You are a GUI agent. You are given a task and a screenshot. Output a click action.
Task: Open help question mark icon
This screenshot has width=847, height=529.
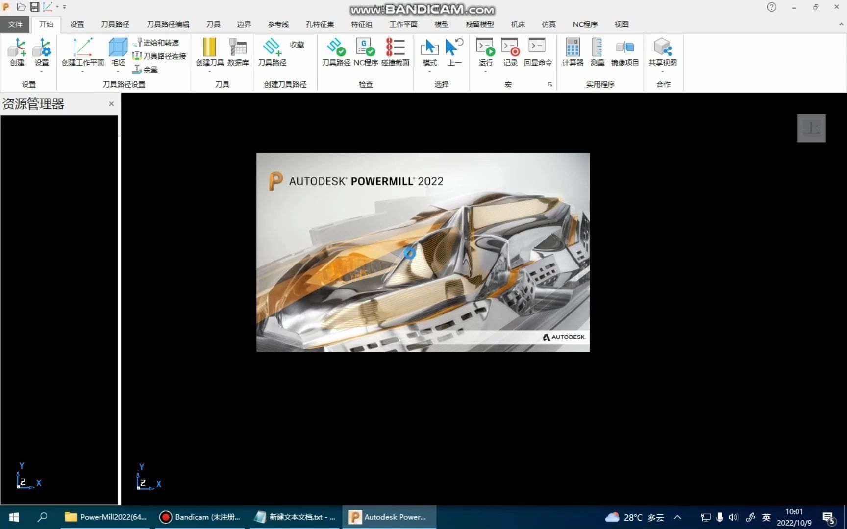click(x=772, y=7)
